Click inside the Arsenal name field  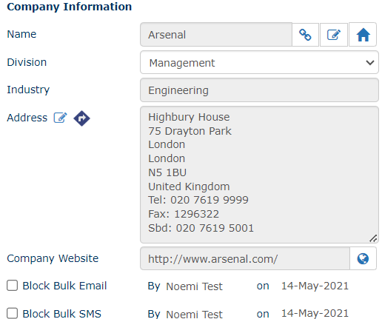point(216,35)
